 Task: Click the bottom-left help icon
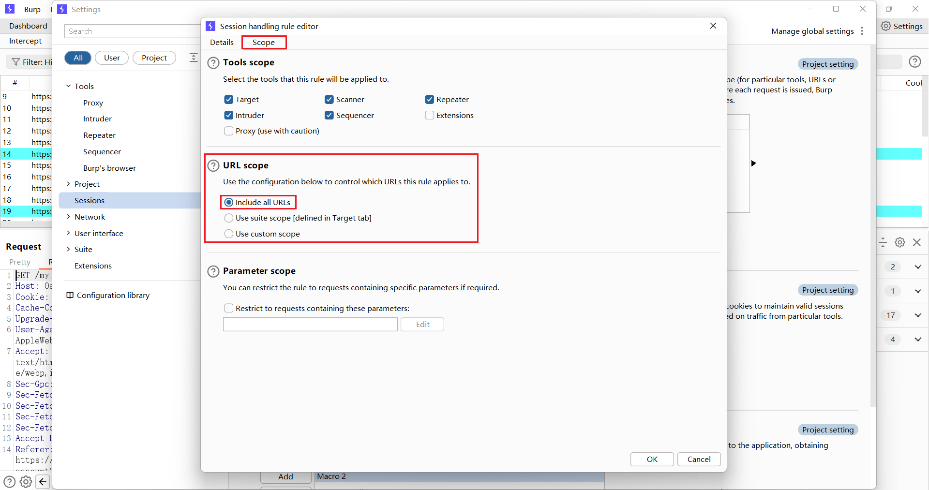tap(9, 482)
